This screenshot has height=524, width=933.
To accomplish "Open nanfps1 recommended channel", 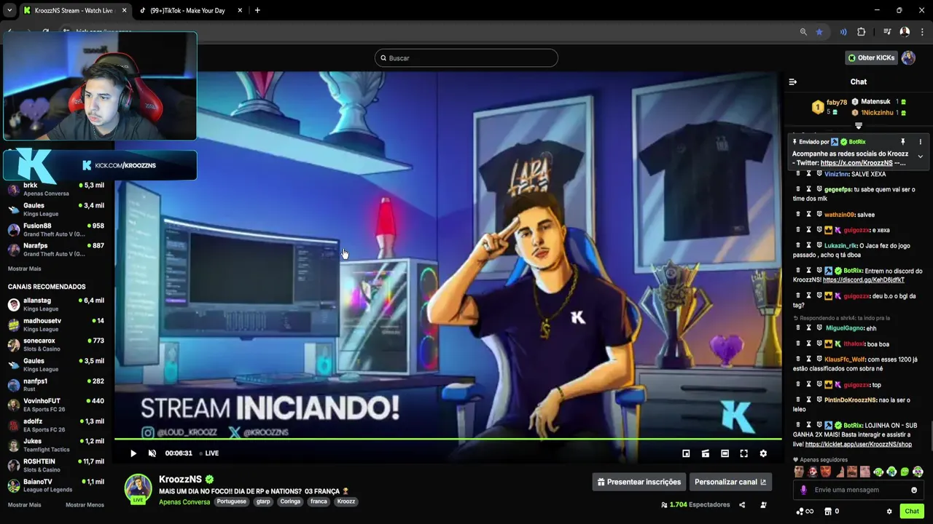I will (x=57, y=385).
